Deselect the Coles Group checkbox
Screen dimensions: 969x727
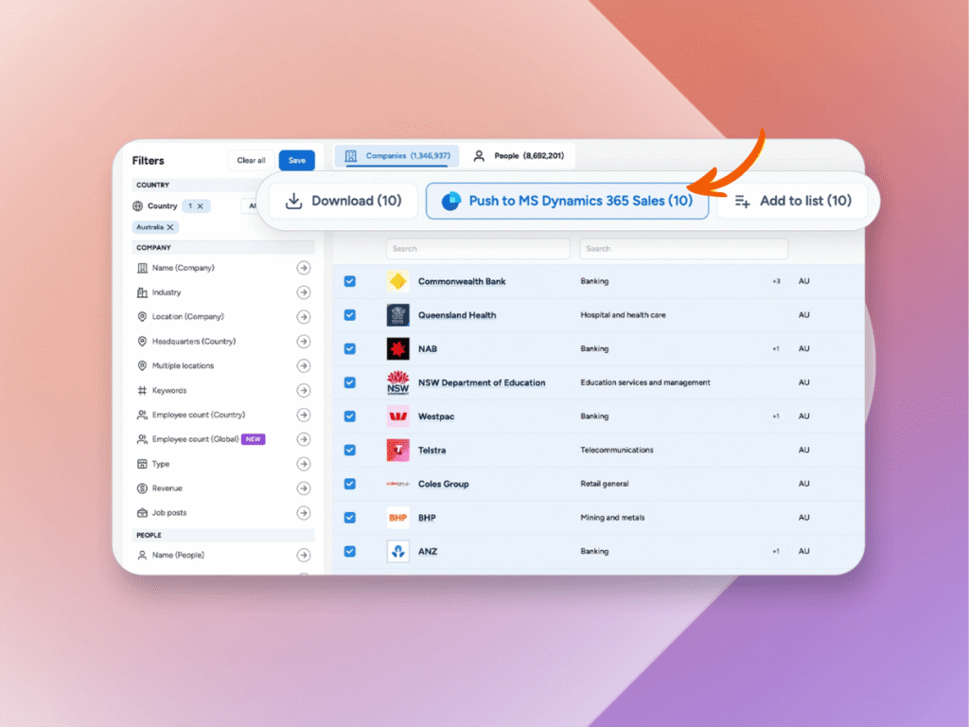(x=350, y=484)
